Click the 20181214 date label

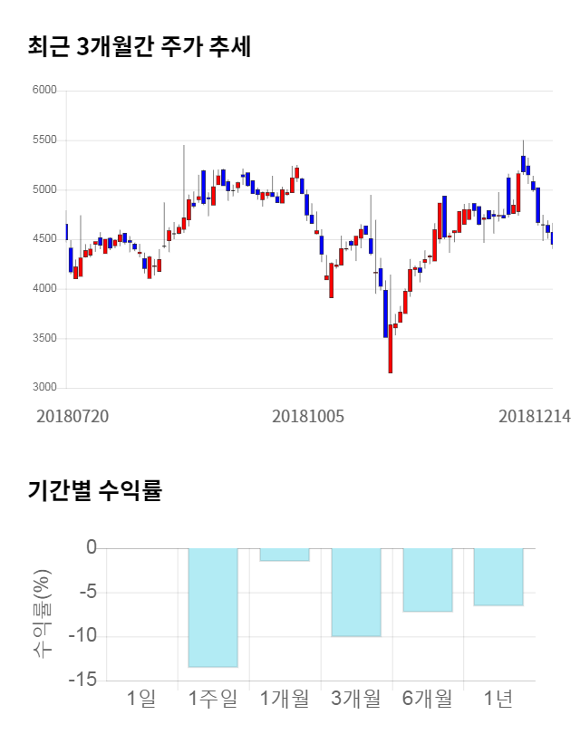tap(535, 416)
